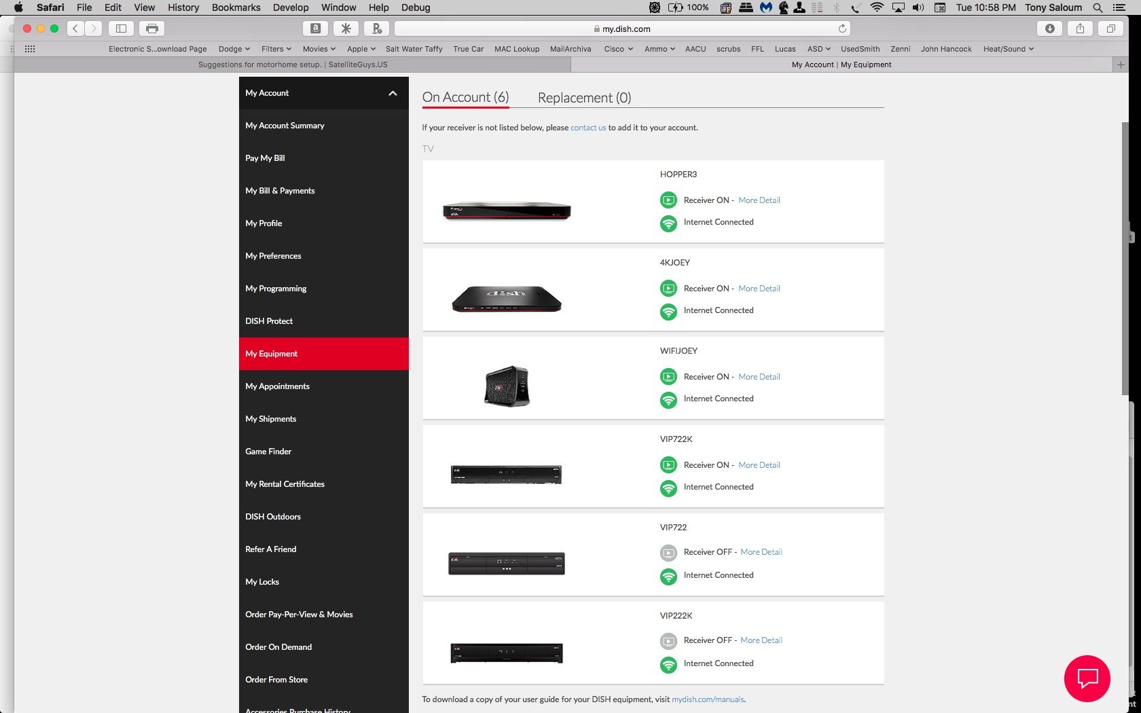The width and height of the screenshot is (1141, 713).
Task: Click the VIP722 Receiver OFF status icon
Action: coord(668,553)
